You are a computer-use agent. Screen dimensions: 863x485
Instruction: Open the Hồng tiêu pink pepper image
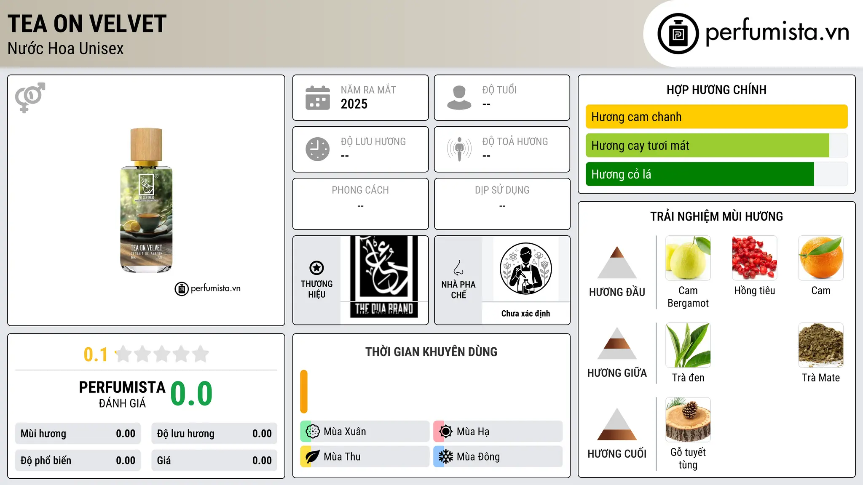755,258
